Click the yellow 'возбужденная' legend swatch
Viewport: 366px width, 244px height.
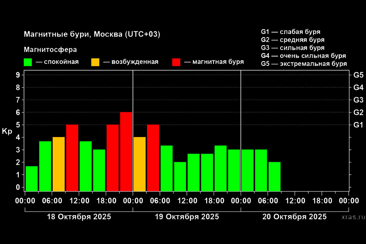click(x=95, y=62)
